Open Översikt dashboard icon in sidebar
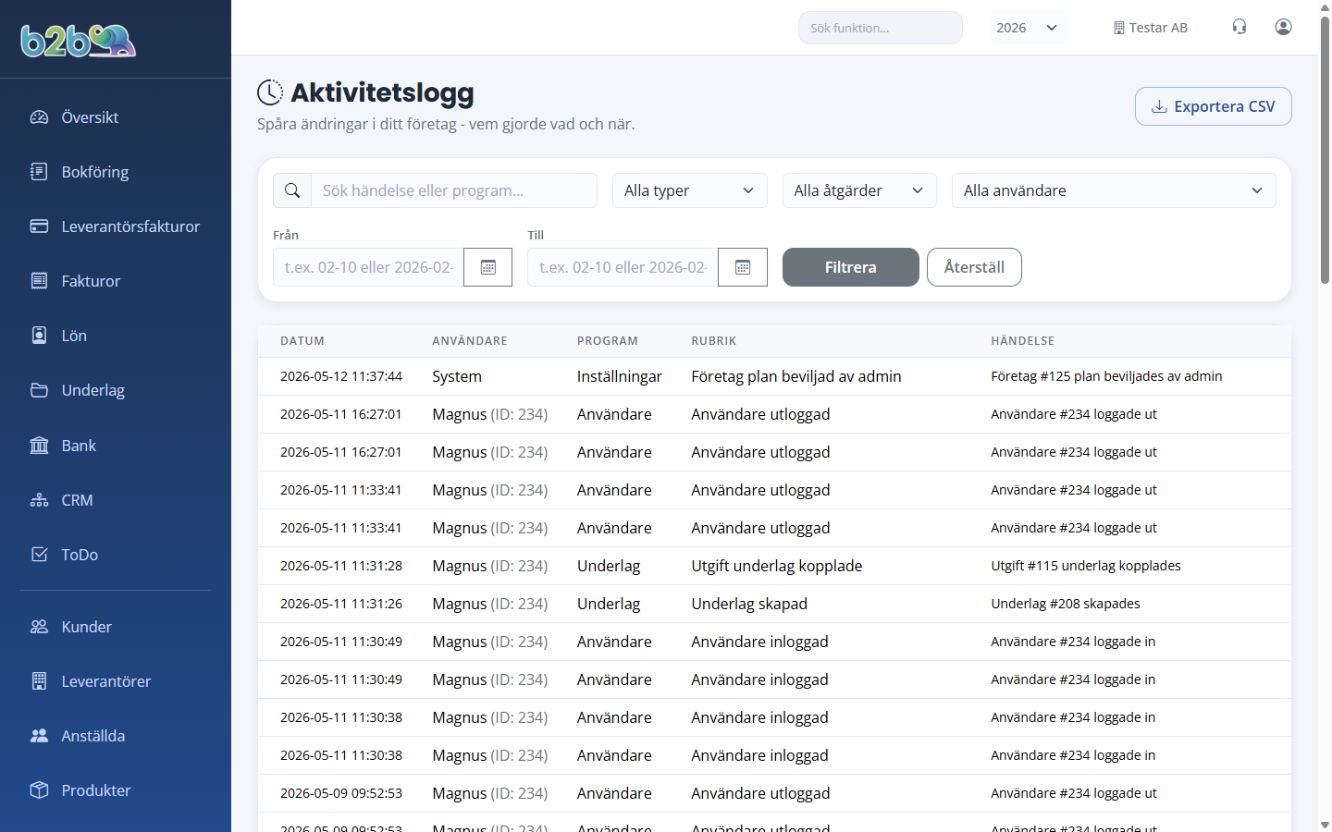 [39, 117]
